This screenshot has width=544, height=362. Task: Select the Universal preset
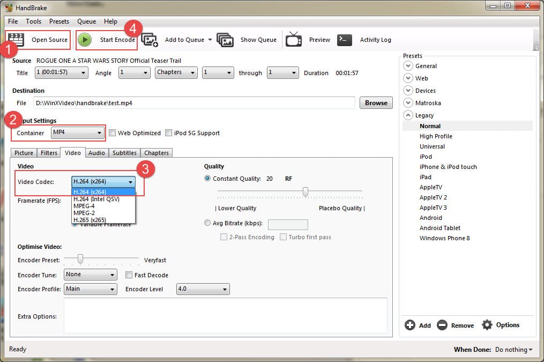pyautogui.click(x=432, y=146)
